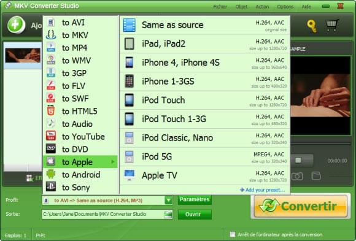This screenshot has width=356, height=241.
Task: Open the Action menu
Action: [262, 7]
